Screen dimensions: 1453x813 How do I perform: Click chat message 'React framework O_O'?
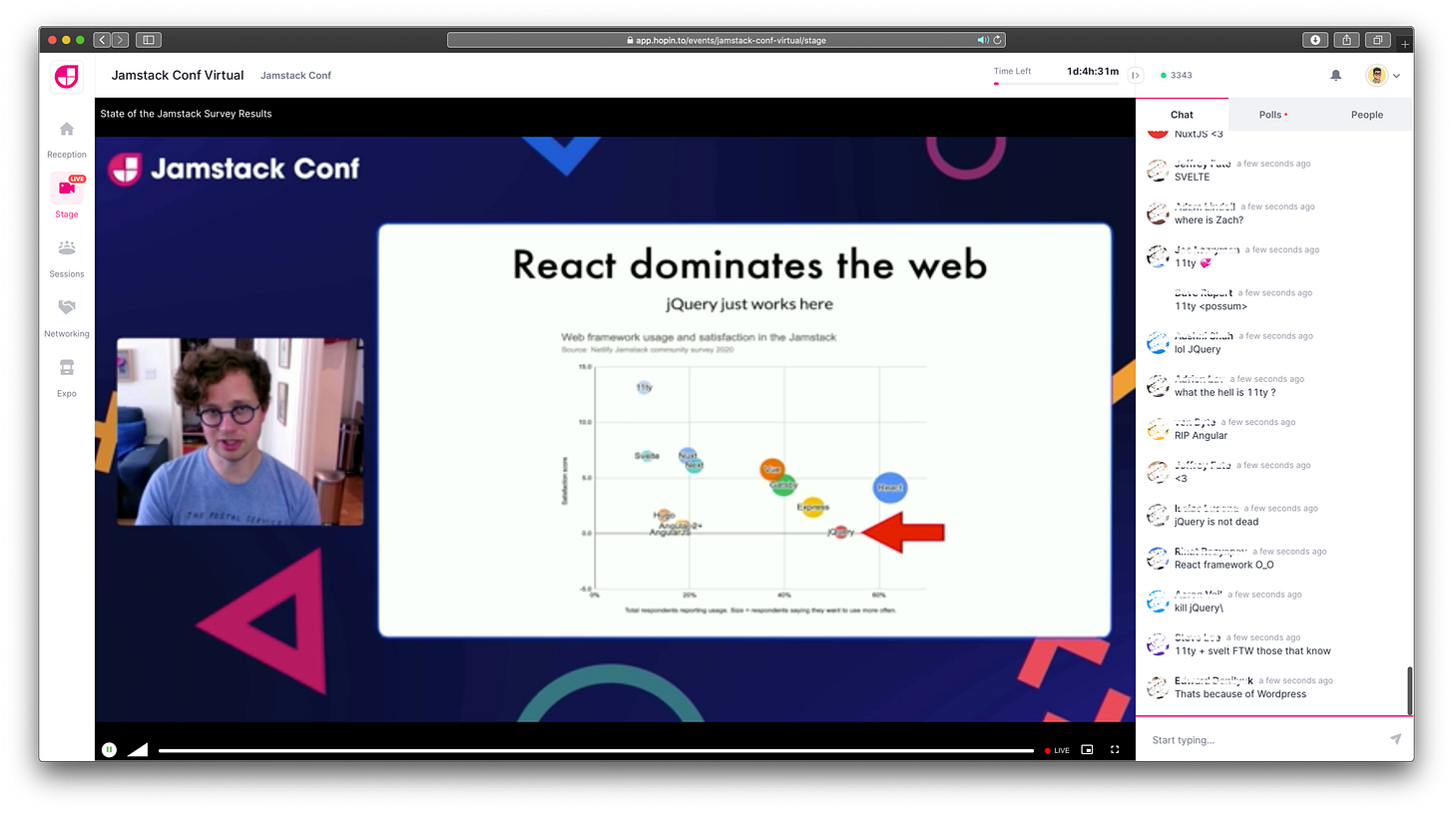point(1223,565)
